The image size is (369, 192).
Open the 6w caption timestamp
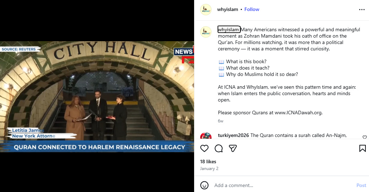pyautogui.click(x=220, y=121)
